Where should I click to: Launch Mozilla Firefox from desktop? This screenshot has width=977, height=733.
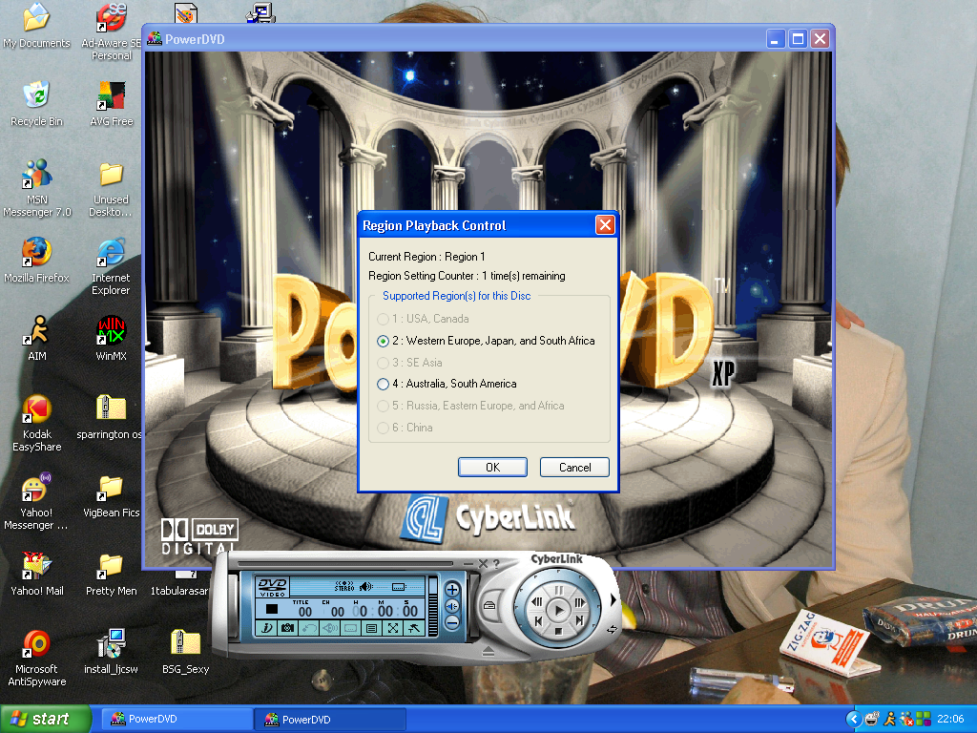36,260
